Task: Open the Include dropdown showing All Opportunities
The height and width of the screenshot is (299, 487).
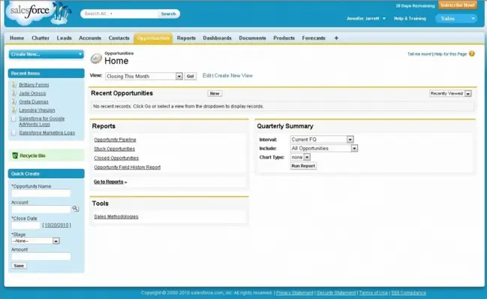Action: coord(354,148)
